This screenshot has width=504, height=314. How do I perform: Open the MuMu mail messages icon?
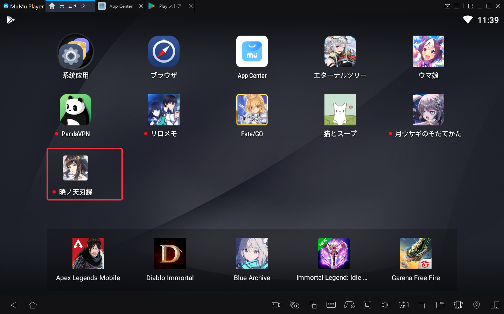pos(447,6)
